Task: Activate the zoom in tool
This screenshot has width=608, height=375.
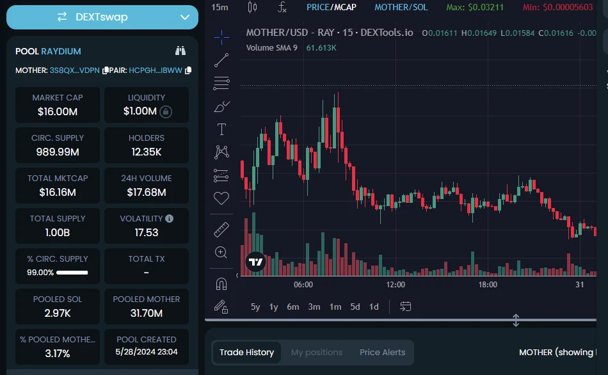Action: coord(221,253)
